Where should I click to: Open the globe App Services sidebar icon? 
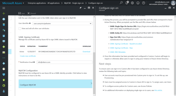[x=4, y=19]
